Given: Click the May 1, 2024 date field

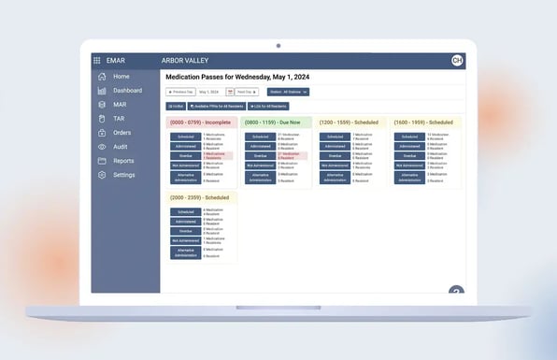Looking at the screenshot, I should pyautogui.click(x=211, y=92).
